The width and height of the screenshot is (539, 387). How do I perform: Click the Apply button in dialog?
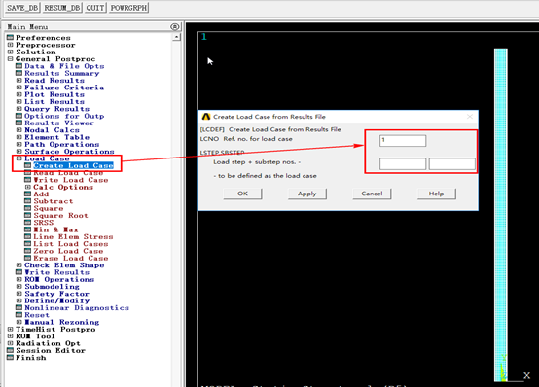tap(307, 193)
